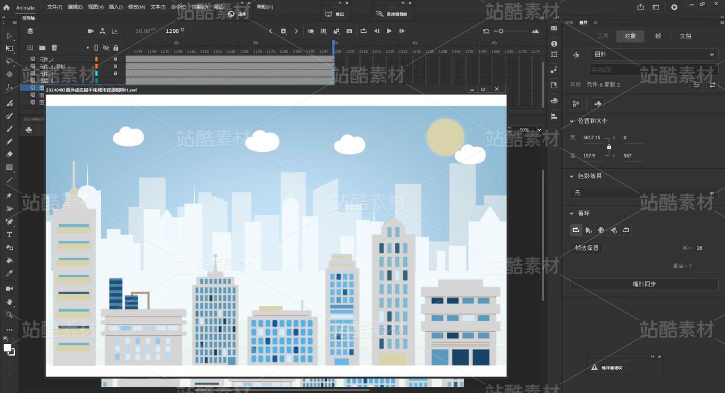Unlock the 元件_6_复制 layer
725x393 pixels.
[116, 66]
